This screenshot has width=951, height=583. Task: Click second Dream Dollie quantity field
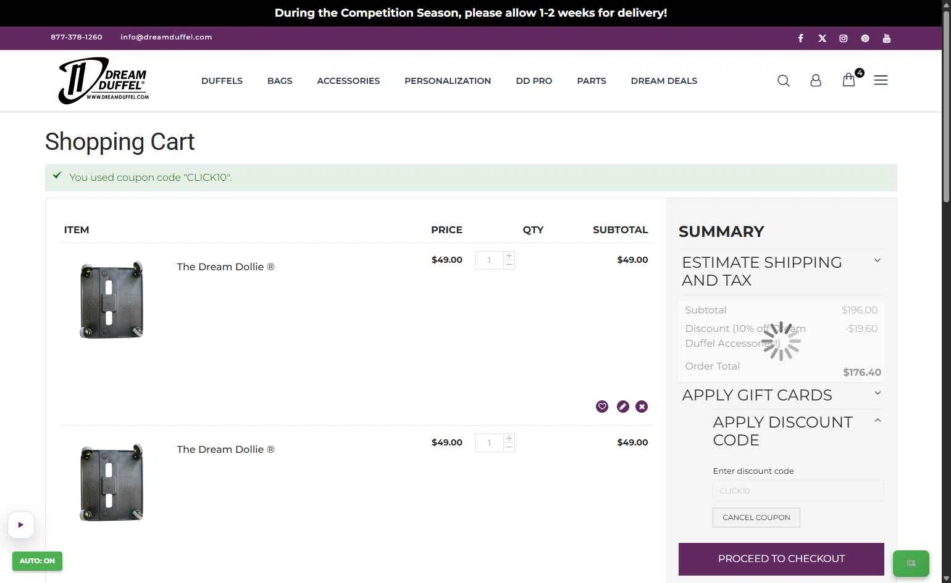(489, 443)
